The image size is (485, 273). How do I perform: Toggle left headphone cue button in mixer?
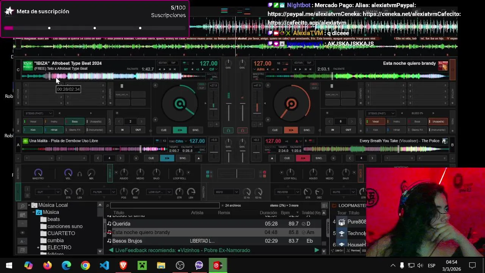pyautogui.click(x=228, y=130)
